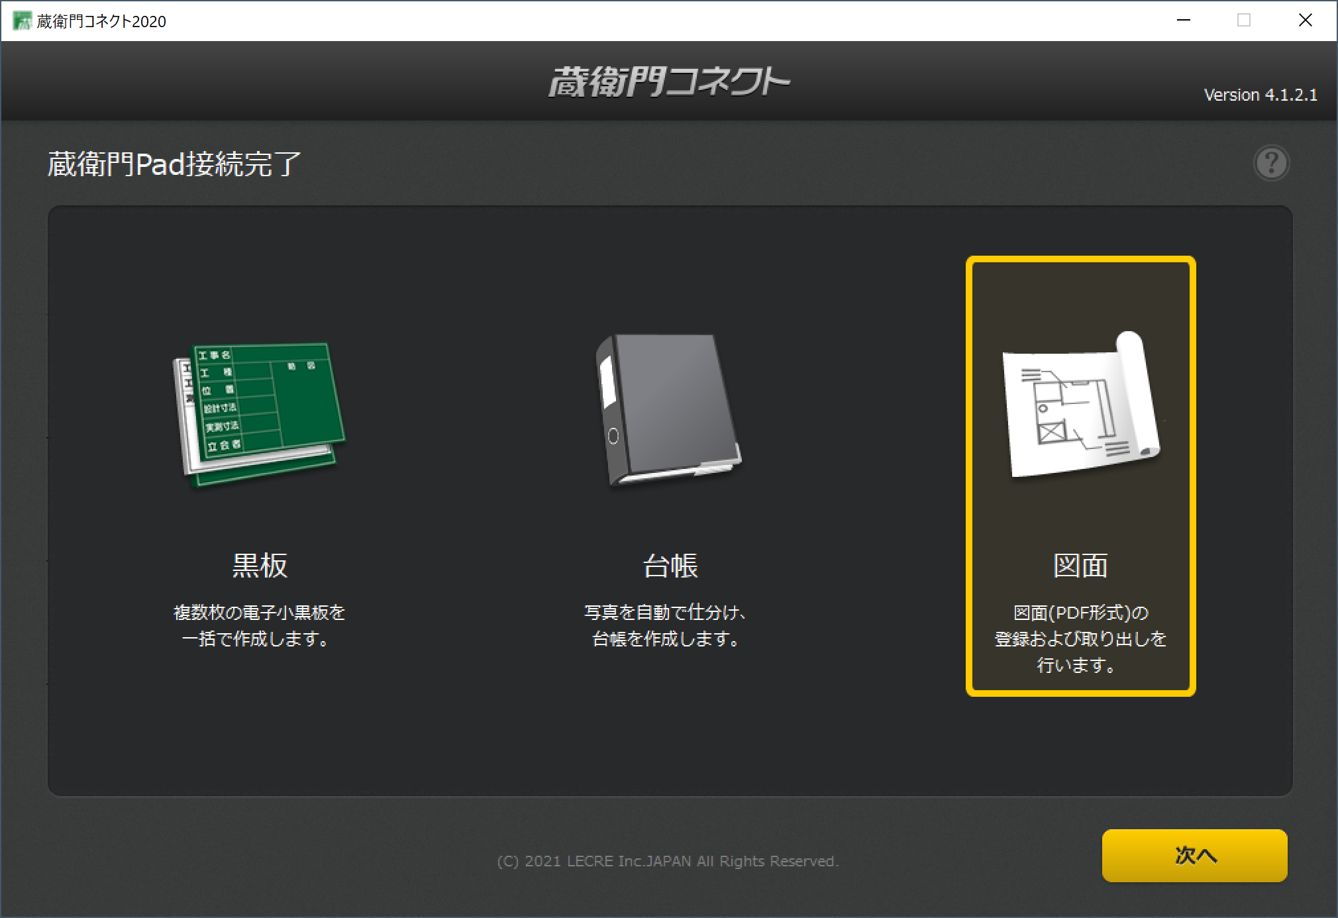Click the 蔵衛門Pad接続完了 heading
1338x918 pixels.
[174, 164]
